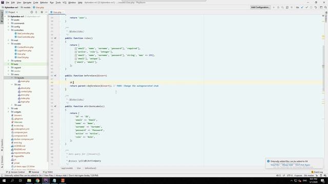Image resolution: width=328 pixels, height=184 pixels.
Task: Expand the runtime folder
Action: tap(8, 61)
